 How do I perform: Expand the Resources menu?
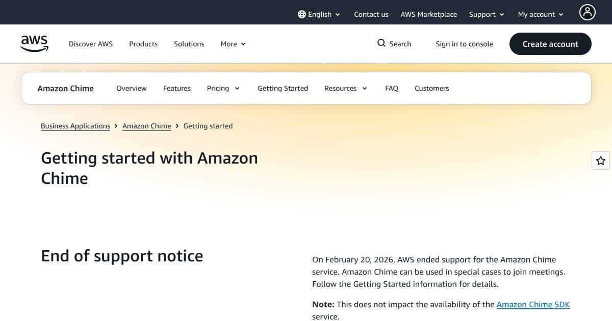(345, 88)
